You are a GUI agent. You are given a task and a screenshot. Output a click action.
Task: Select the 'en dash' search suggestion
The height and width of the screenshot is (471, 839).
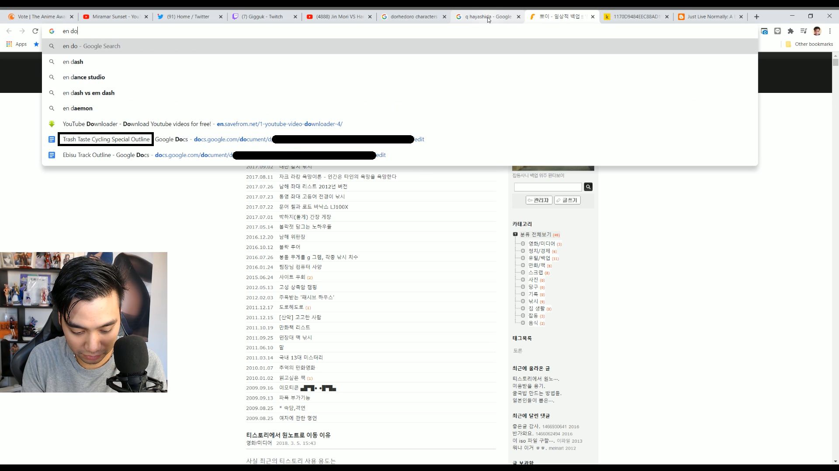[73, 62]
